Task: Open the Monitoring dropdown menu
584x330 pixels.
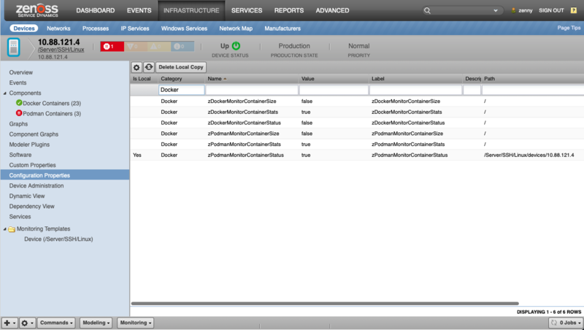Action: pyautogui.click(x=135, y=323)
